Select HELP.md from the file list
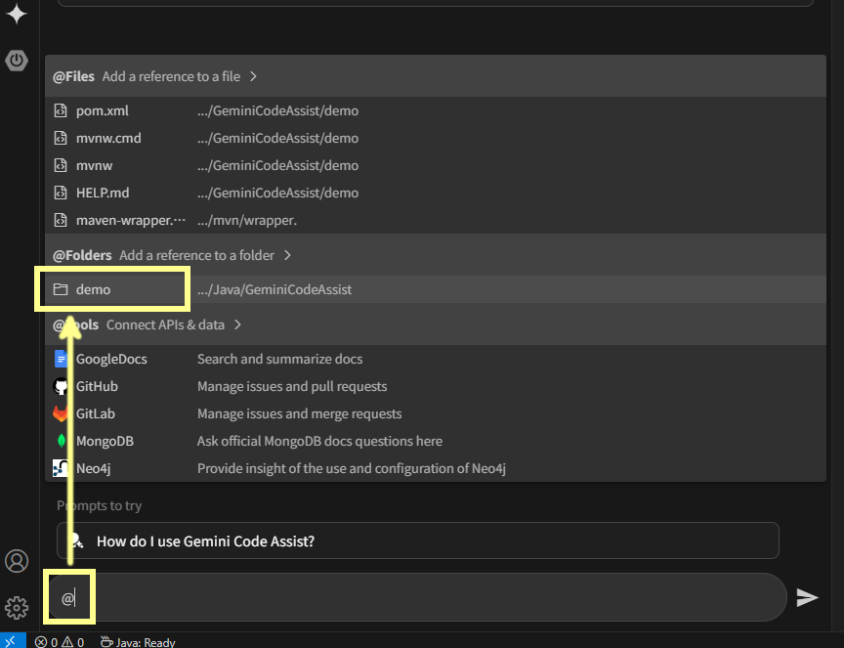Image resolution: width=844 pixels, height=648 pixels. point(436,193)
